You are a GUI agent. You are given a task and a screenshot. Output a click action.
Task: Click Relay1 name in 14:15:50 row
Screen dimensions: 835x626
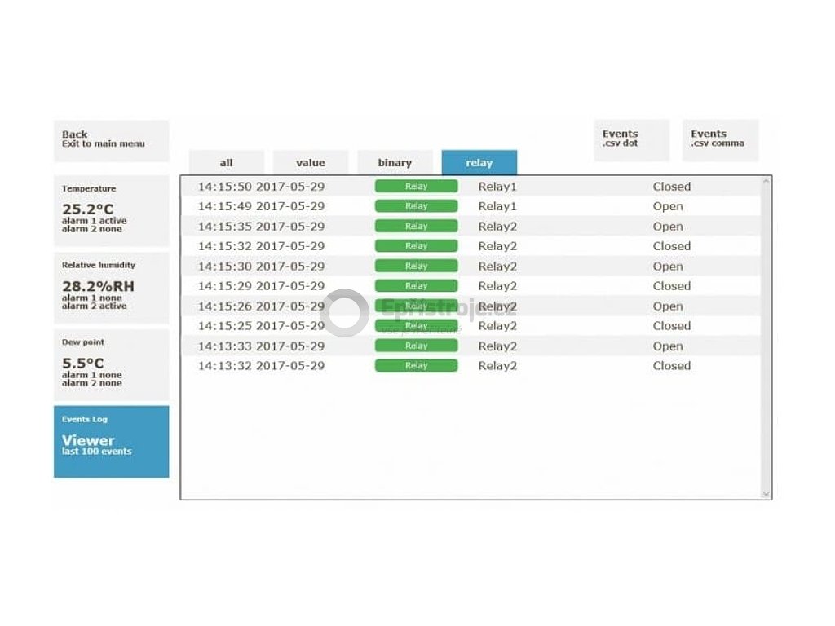[497, 187]
